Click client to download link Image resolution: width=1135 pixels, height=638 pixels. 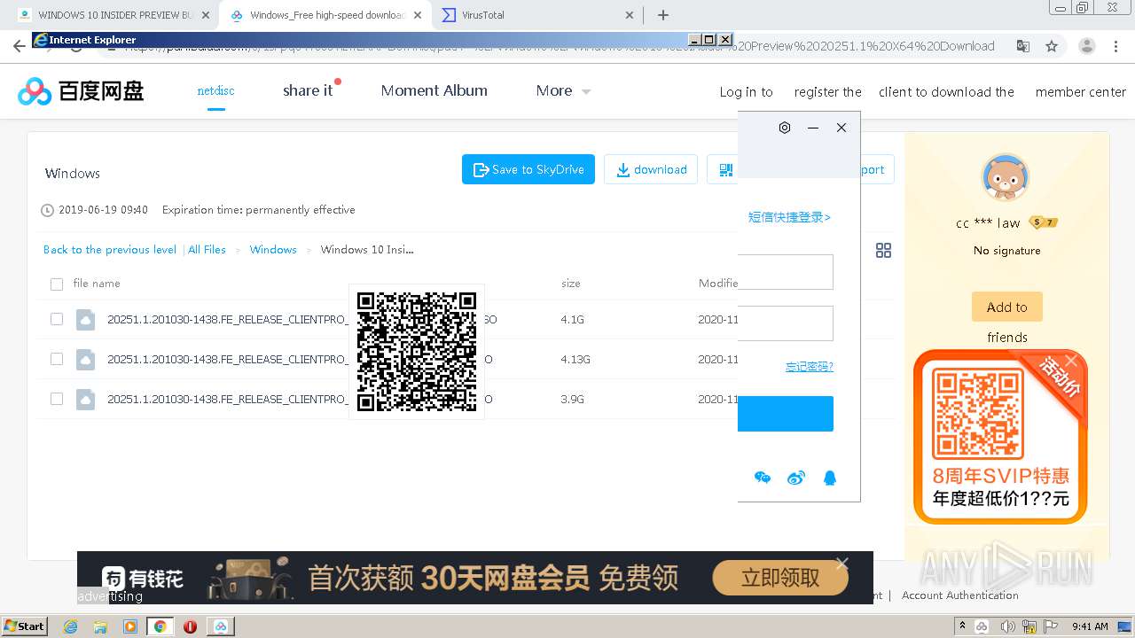tap(946, 92)
